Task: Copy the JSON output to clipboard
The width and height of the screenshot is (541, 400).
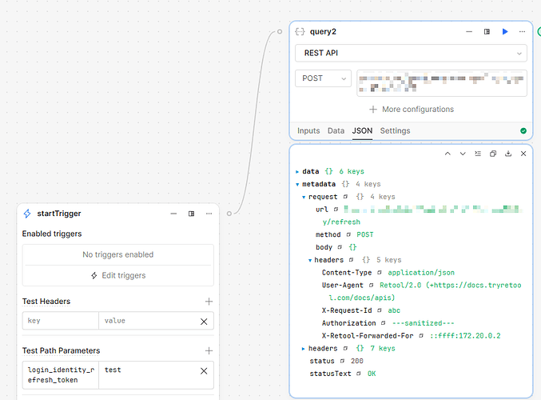Action: (x=493, y=154)
